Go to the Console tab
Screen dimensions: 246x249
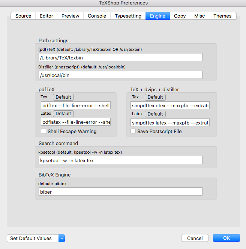point(97,16)
